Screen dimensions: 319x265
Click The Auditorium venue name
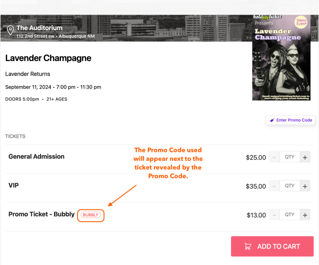39,28
